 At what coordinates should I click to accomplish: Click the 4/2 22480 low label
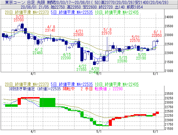click(x=38, y=51)
